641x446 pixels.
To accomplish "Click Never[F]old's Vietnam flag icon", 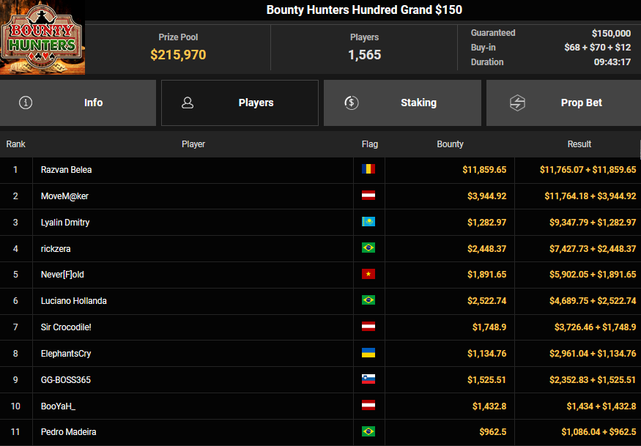I will coord(368,275).
